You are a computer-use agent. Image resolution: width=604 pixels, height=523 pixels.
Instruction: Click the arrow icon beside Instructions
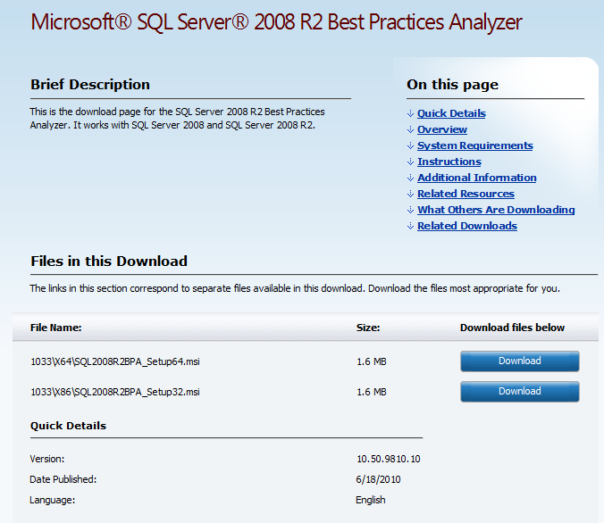[x=411, y=162]
